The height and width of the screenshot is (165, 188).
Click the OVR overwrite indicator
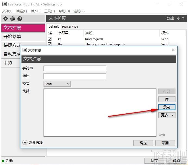162,135
